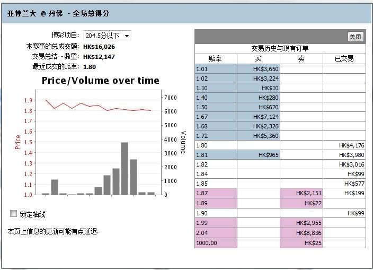Click the 赔率 column header
The width and height of the screenshot is (373, 270).
[216, 58]
